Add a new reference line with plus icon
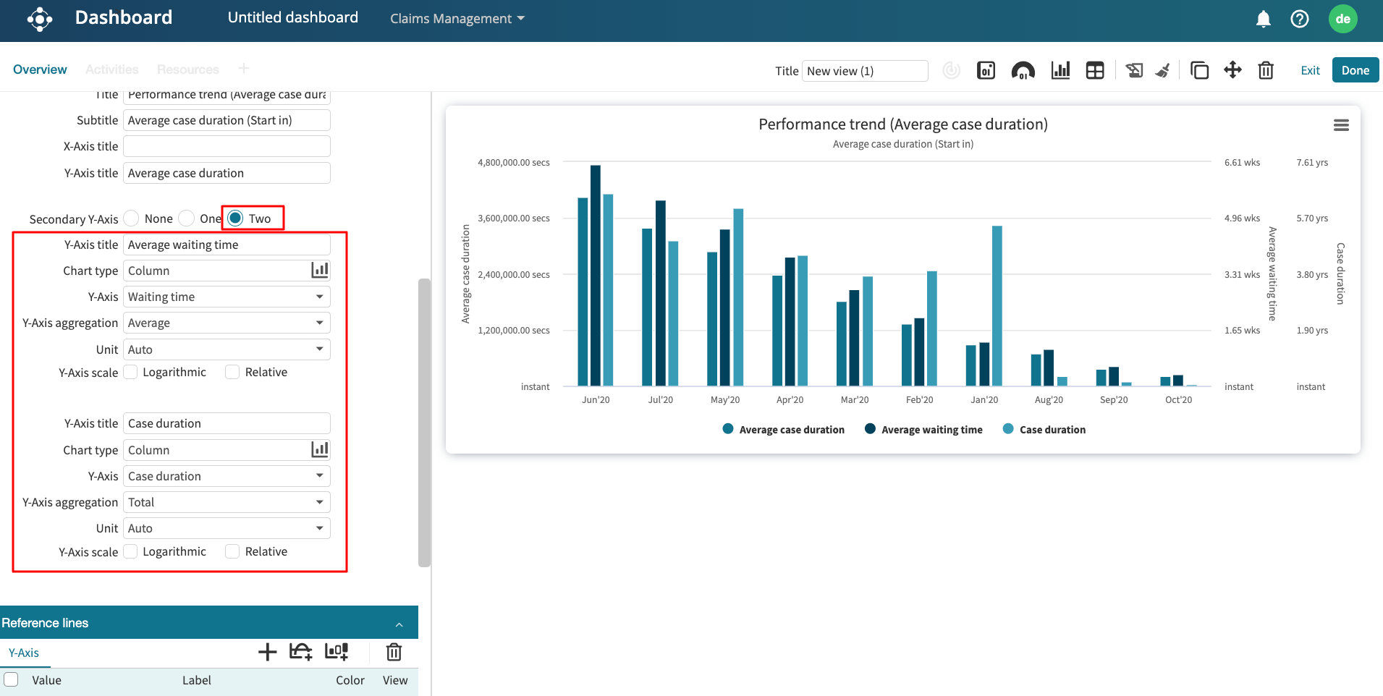The width and height of the screenshot is (1383, 696). pyautogui.click(x=267, y=652)
